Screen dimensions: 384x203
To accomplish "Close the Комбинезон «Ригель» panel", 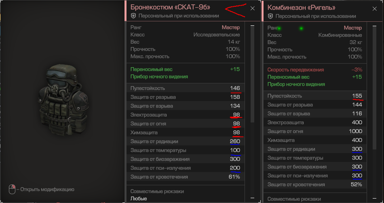I will [x=374, y=9].
